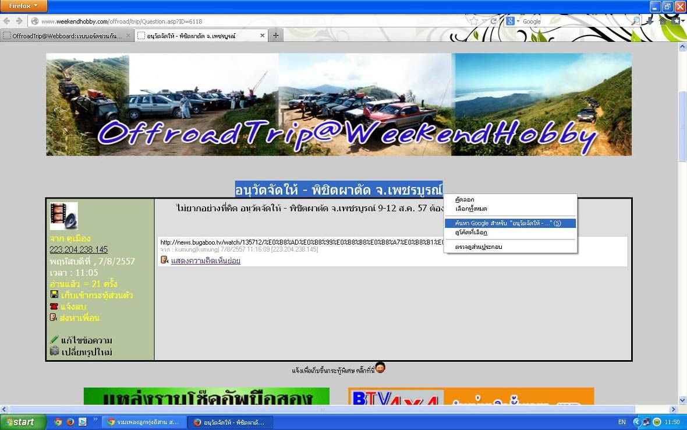Expand hidden quick launch icons chevron
Image resolution: width=687 pixels, height=430 pixels.
coord(95,418)
